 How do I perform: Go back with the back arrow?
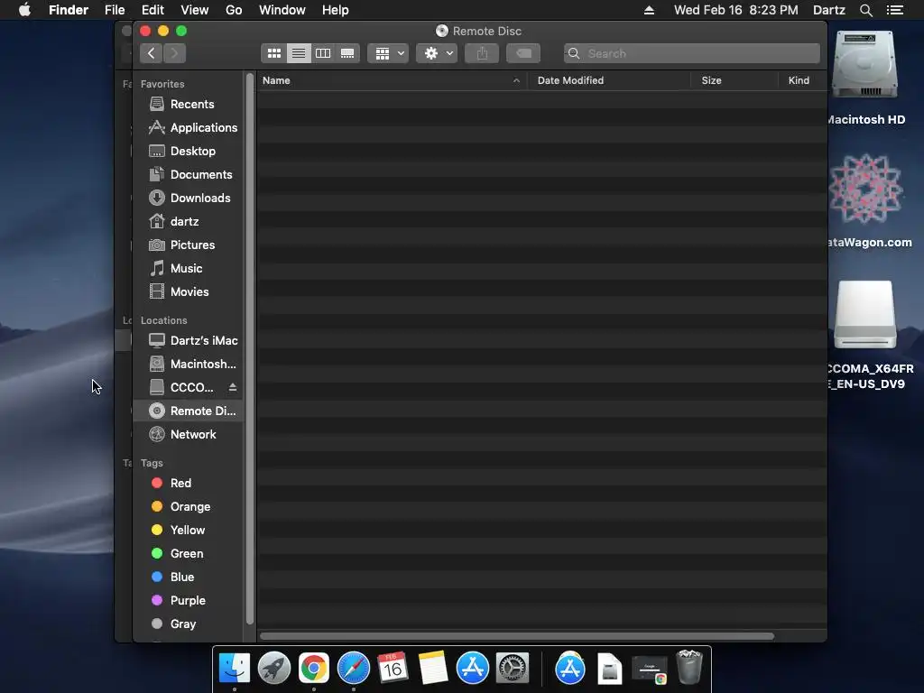click(152, 53)
